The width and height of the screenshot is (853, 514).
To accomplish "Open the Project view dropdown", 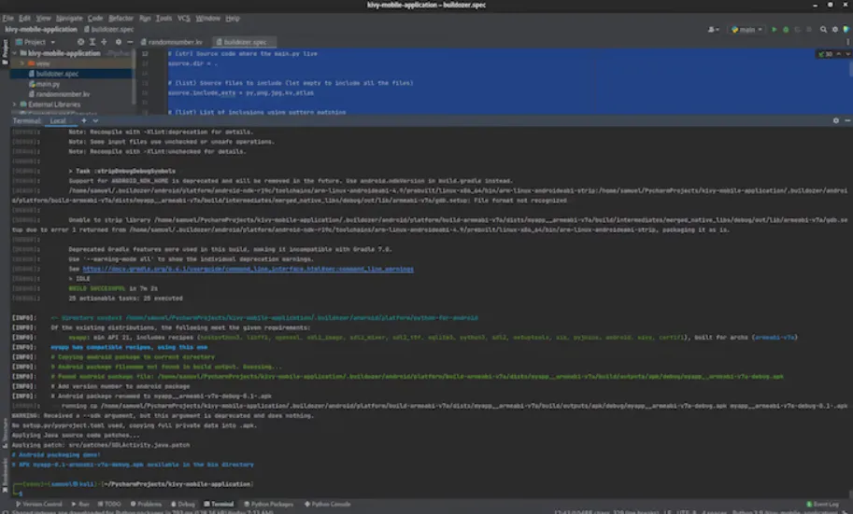I will click(x=36, y=42).
